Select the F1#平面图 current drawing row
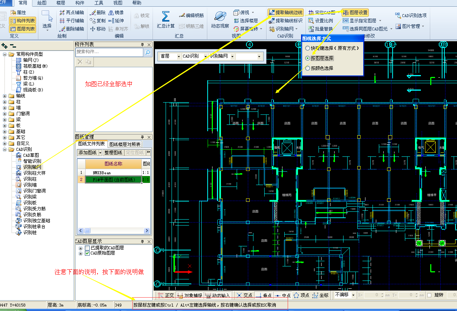457x311 pixels. [113, 180]
